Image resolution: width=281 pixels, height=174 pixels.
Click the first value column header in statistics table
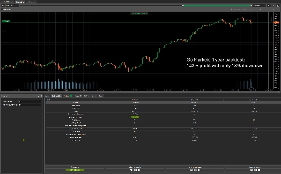[x=135, y=100]
